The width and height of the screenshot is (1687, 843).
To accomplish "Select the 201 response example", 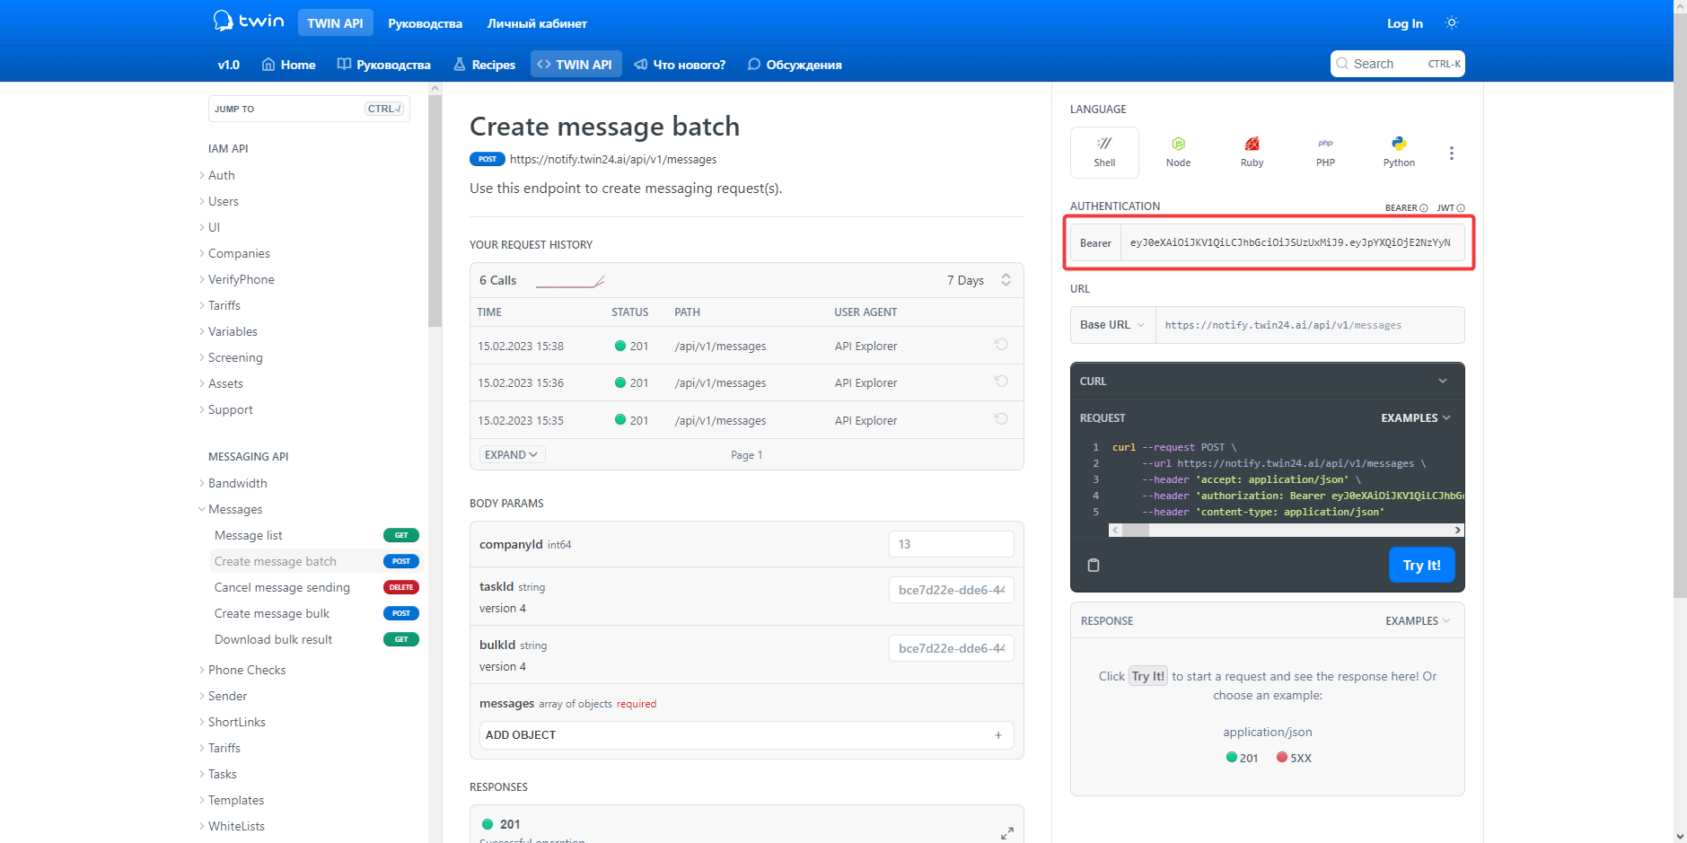I will [1242, 758].
